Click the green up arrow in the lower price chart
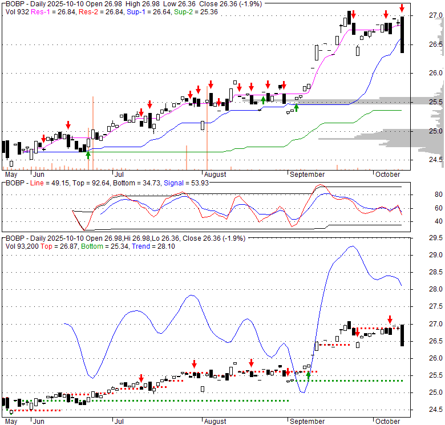 coord(309,375)
